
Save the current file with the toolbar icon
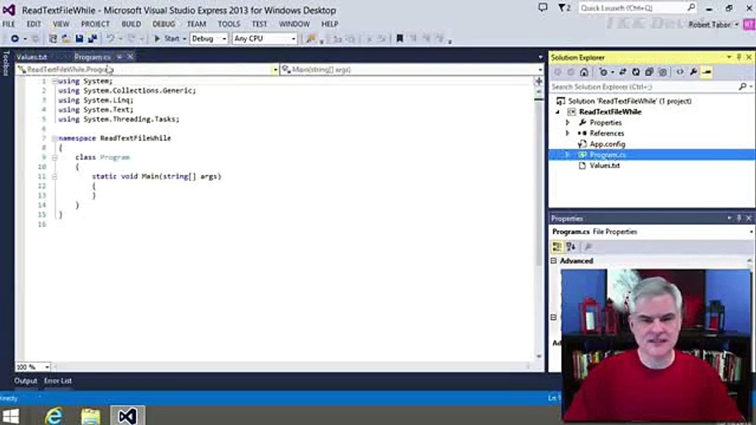pos(79,38)
